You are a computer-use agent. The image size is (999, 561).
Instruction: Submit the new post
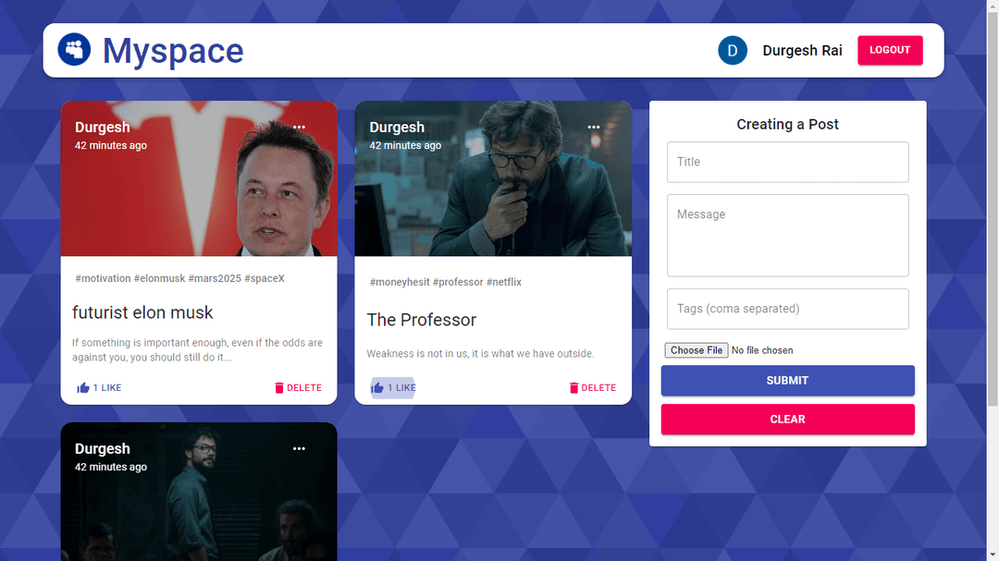pyautogui.click(x=787, y=380)
